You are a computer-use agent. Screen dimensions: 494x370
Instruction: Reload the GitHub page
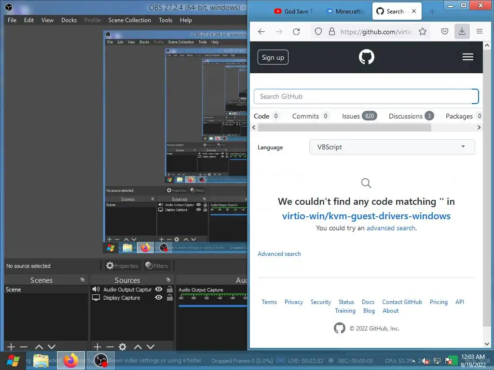(x=296, y=31)
